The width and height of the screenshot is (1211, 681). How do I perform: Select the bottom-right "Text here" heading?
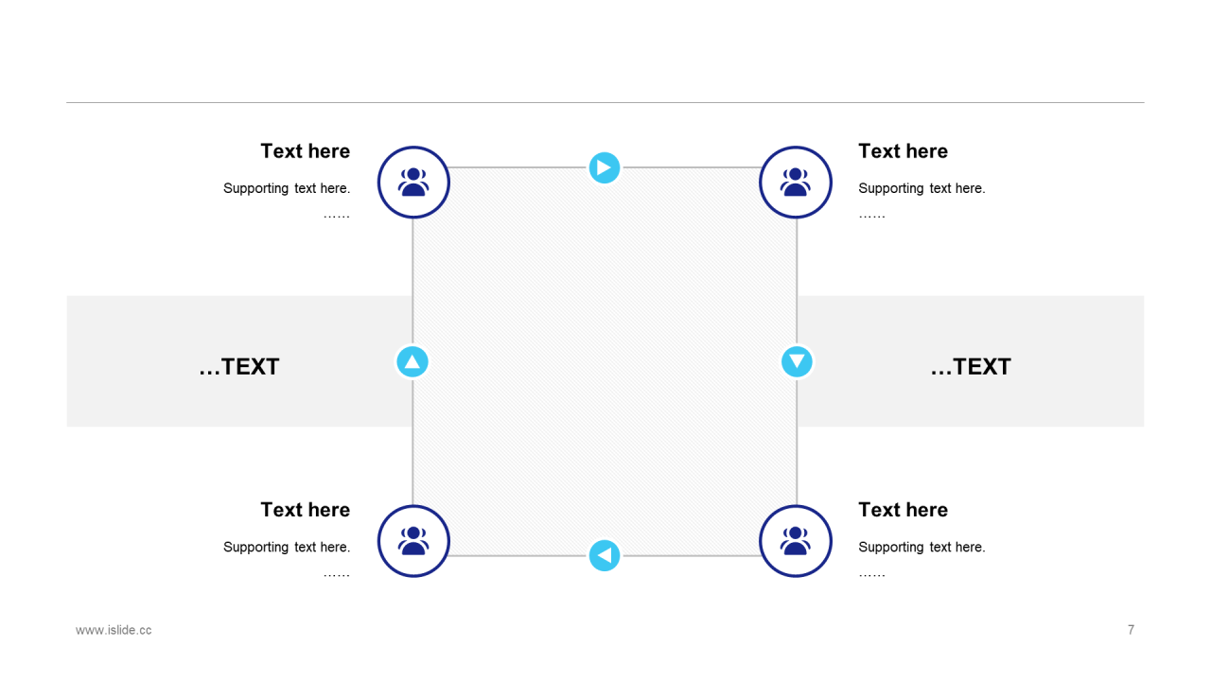(x=903, y=510)
